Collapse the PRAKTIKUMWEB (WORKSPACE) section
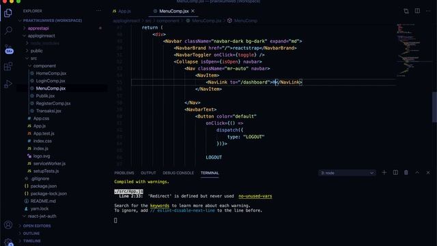Viewport: 437px width, 246px height. (53, 20)
